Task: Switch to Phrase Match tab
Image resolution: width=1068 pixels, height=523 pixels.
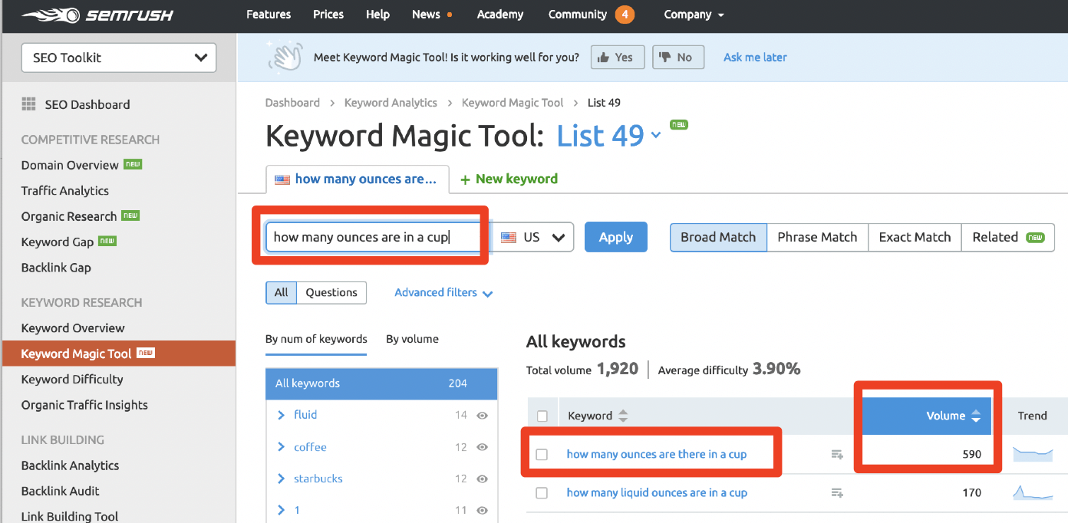Action: (817, 237)
